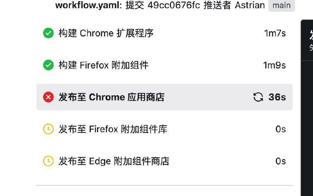Click pusher name Astrian
313x196 pixels.
click(x=250, y=5)
